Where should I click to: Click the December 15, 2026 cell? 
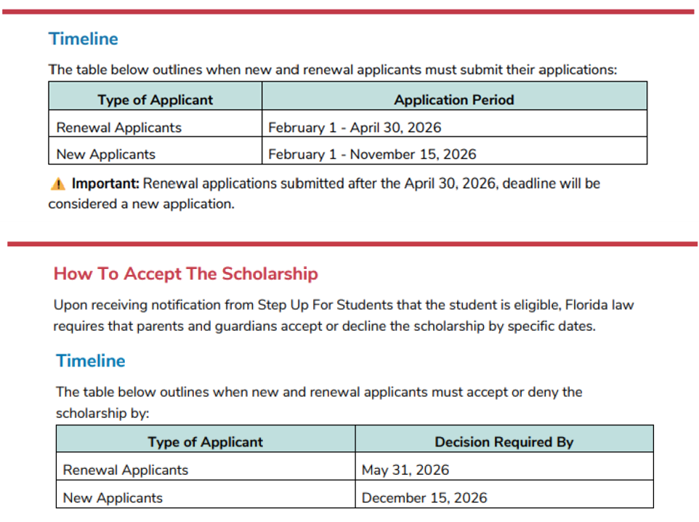pos(424,498)
